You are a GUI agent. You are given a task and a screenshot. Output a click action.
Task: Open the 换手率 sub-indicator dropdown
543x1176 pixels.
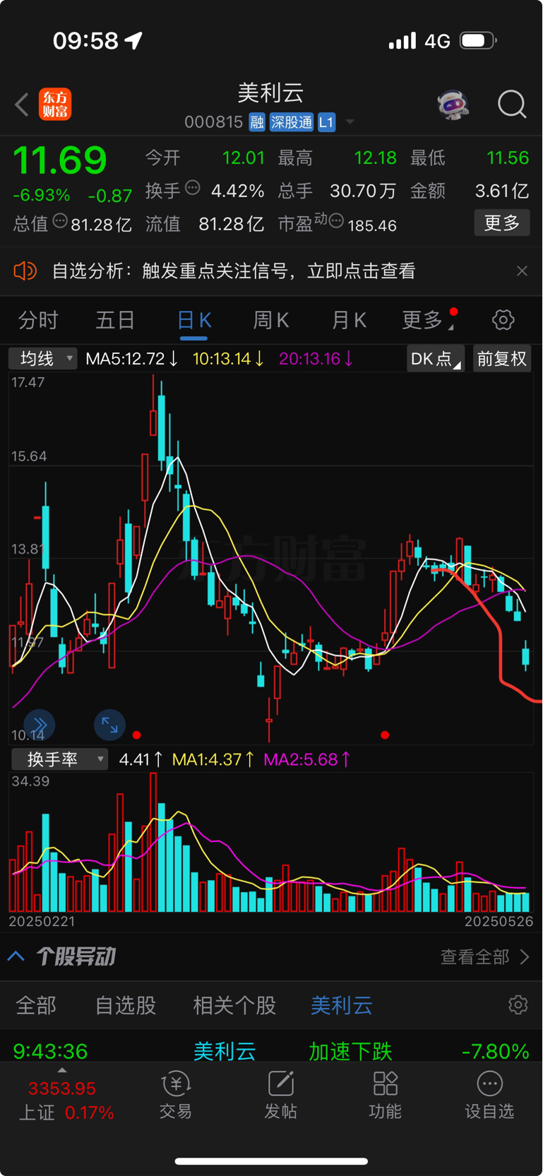coord(59,759)
